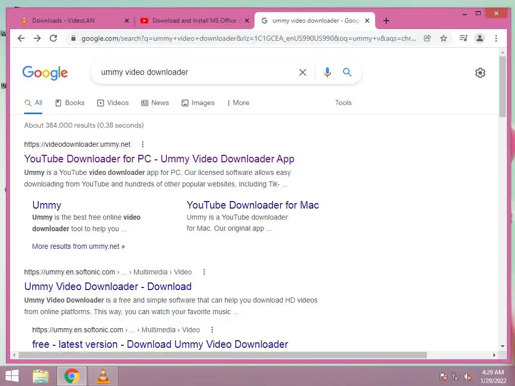Click the scroll left arrow

pos(14,355)
